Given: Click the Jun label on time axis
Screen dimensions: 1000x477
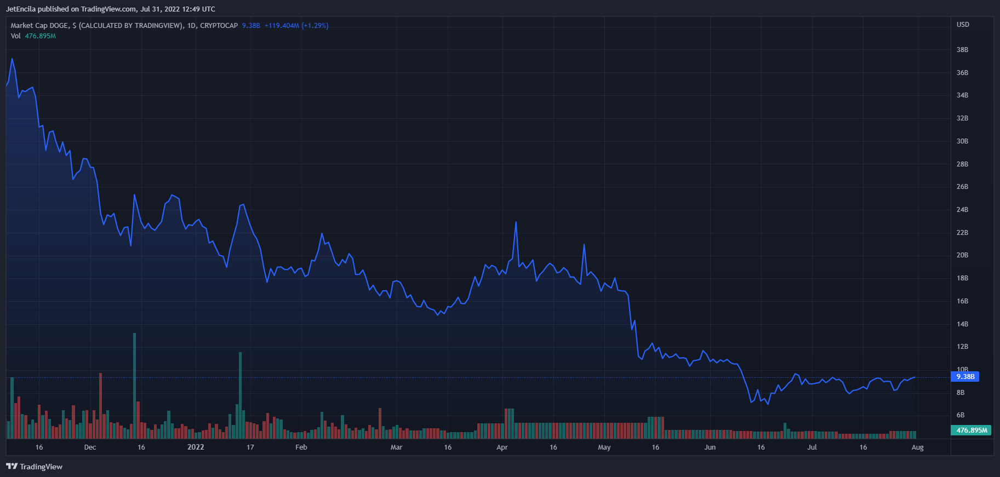Looking at the screenshot, I should pos(710,447).
